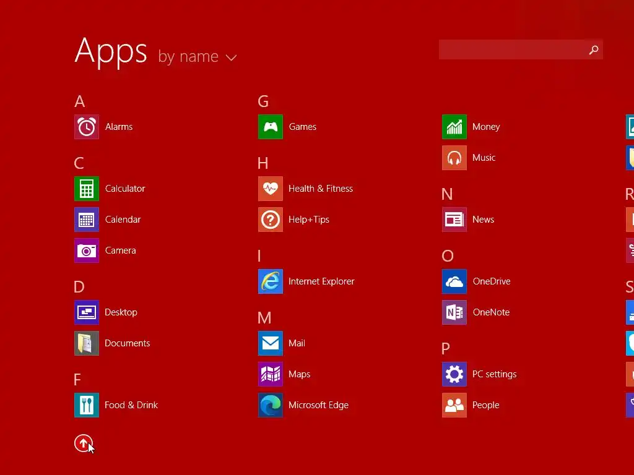Open the Documents folder icon
634x475 pixels.
[x=87, y=343]
